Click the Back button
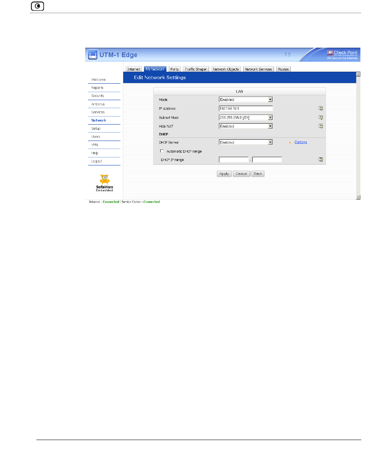 [x=258, y=174]
